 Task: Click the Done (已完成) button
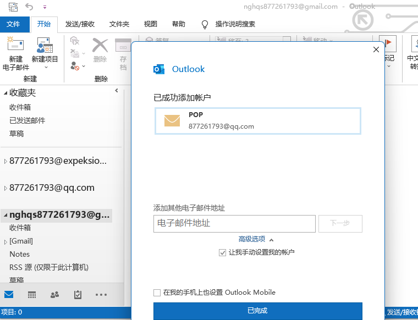[258, 311]
